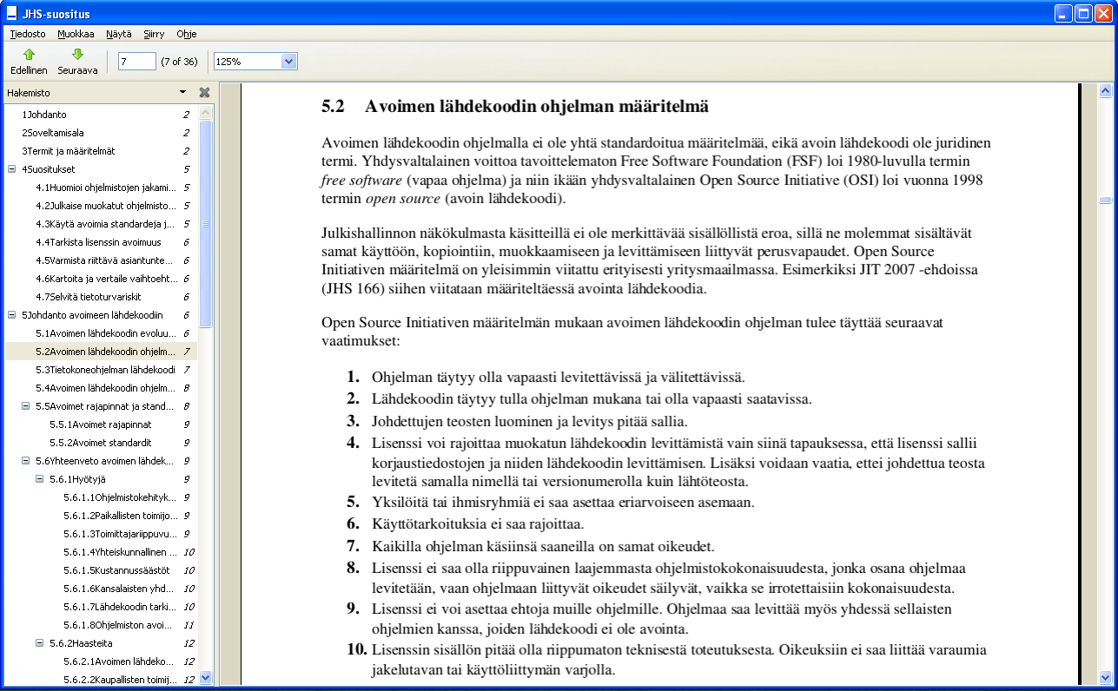Collapse the 5.6.2Haasteita tree node
Screen dimensions: 1118x691
[x=39, y=643]
